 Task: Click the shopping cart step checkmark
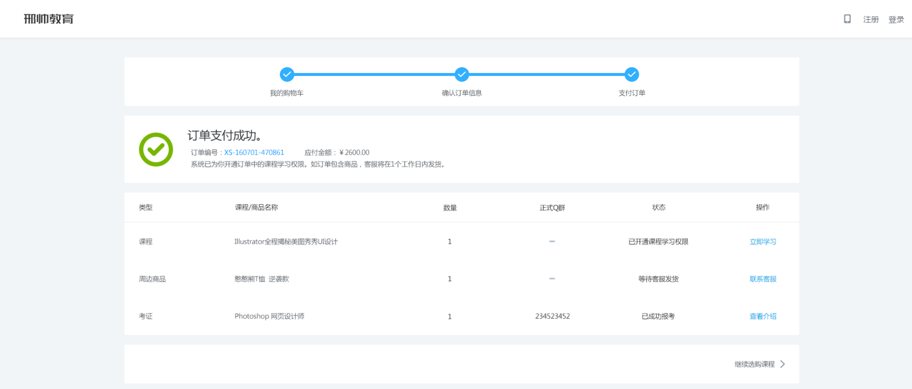pyautogui.click(x=287, y=74)
